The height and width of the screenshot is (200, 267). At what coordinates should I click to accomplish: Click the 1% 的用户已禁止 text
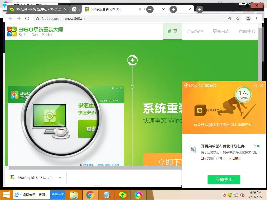pyautogui.click(x=213, y=159)
